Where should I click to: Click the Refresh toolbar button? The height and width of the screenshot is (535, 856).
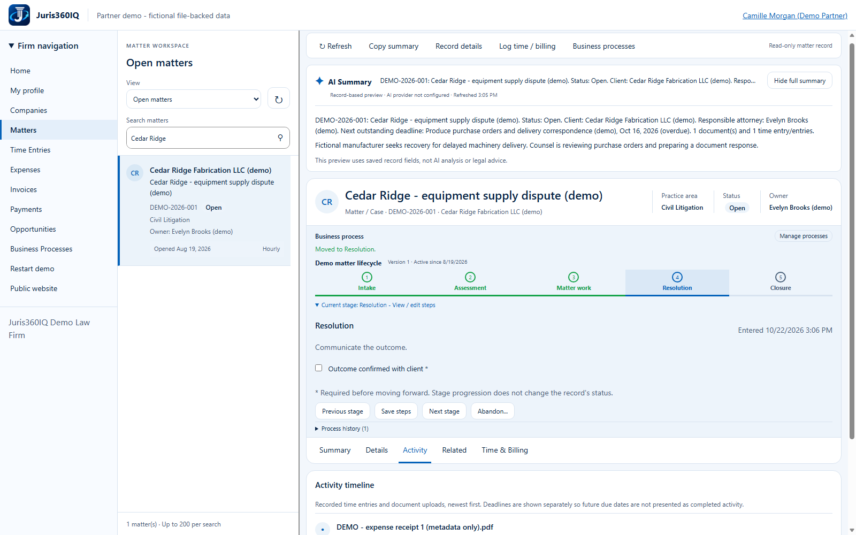(335, 46)
